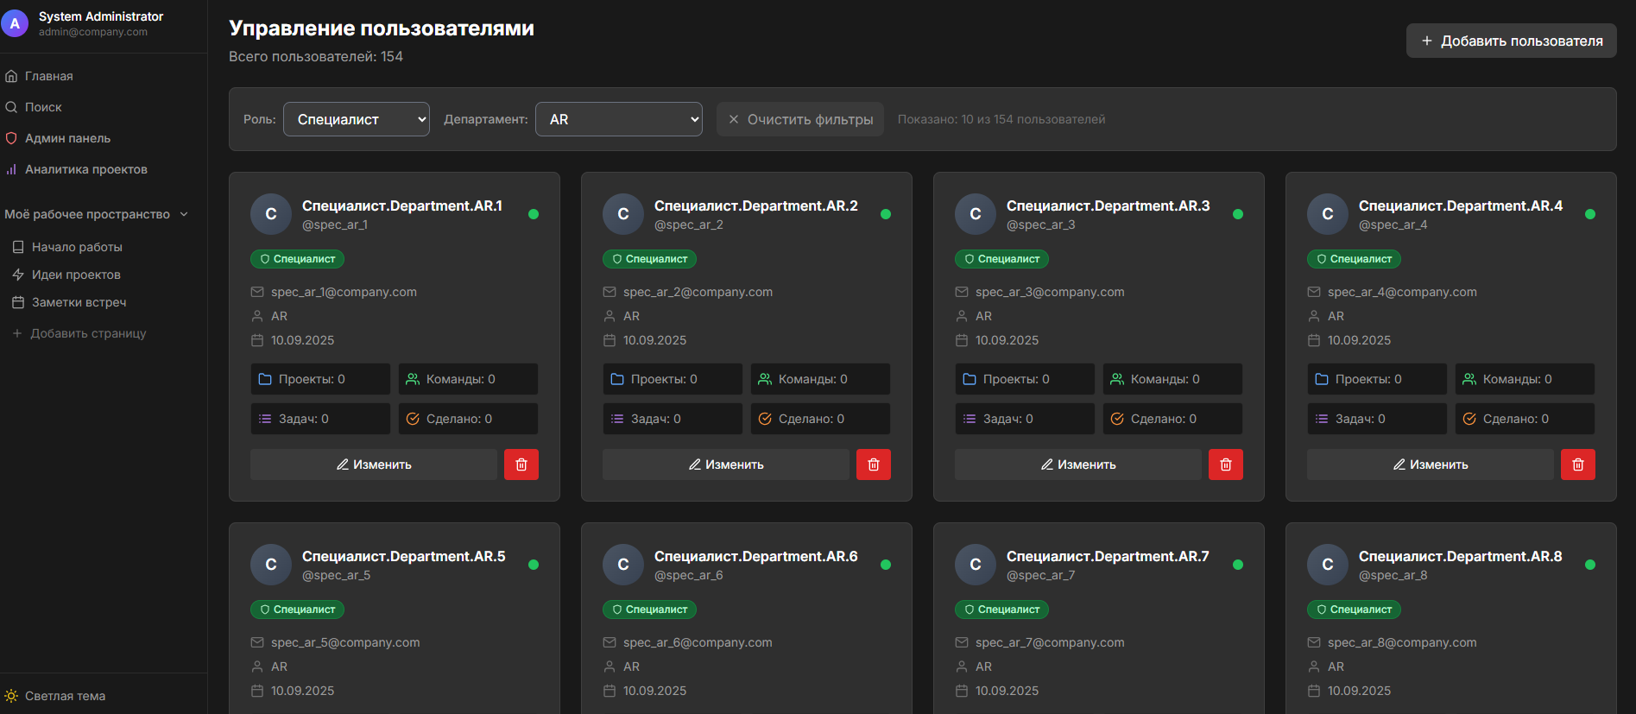Click the list icon in AR.2 Задач stat

pos(617,419)
